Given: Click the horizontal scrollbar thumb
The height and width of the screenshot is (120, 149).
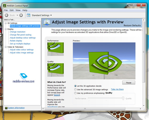Looking at the screenshot, I should 85,109.
